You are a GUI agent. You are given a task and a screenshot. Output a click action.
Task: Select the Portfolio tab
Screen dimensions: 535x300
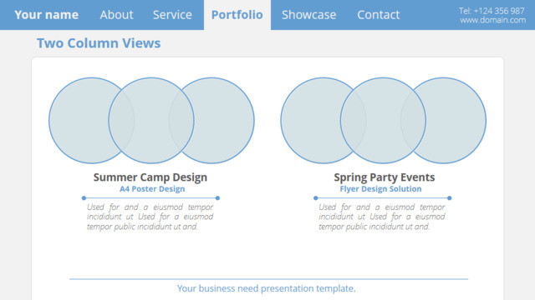click(x=237, y=15)
